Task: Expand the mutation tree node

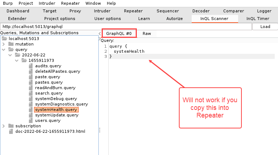Action: coord(4,44)
